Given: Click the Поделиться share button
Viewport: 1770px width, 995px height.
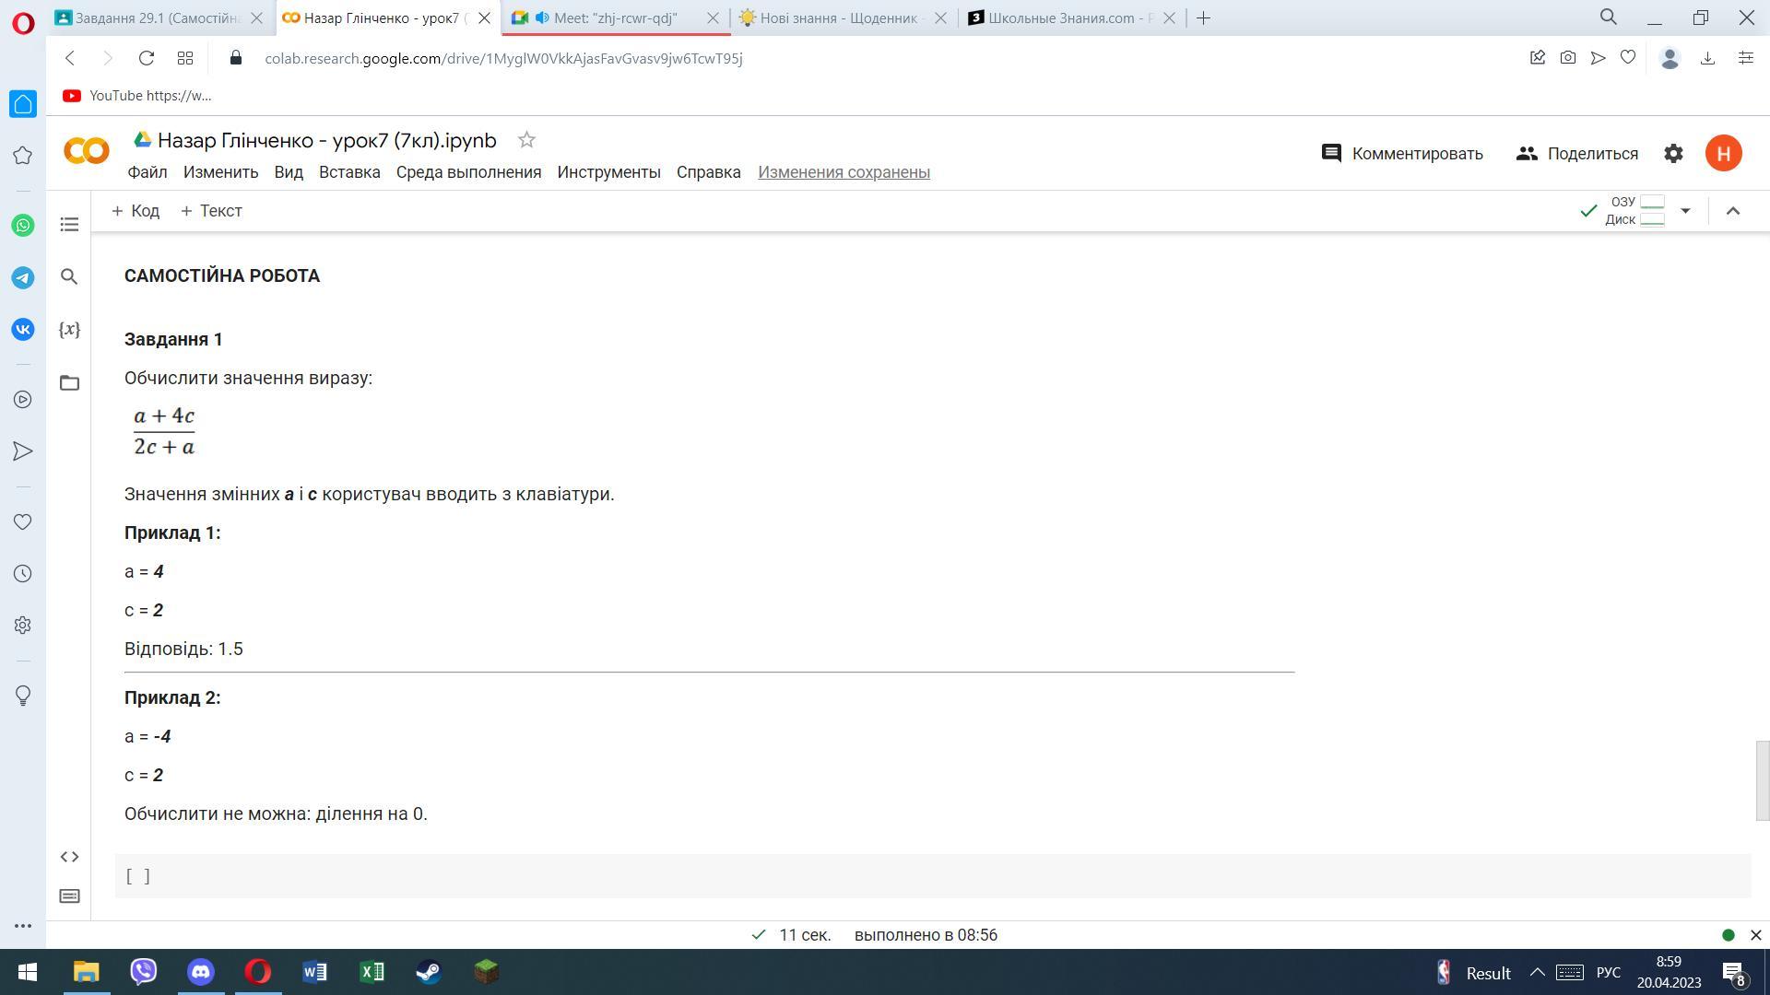Looking at the screenshot, I should [x=1577, y=154].
